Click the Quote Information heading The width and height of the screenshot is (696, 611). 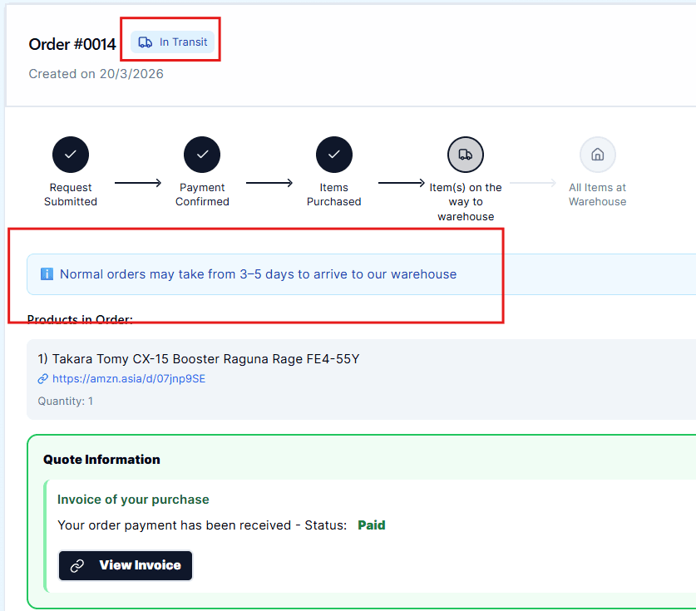[101, 460]
